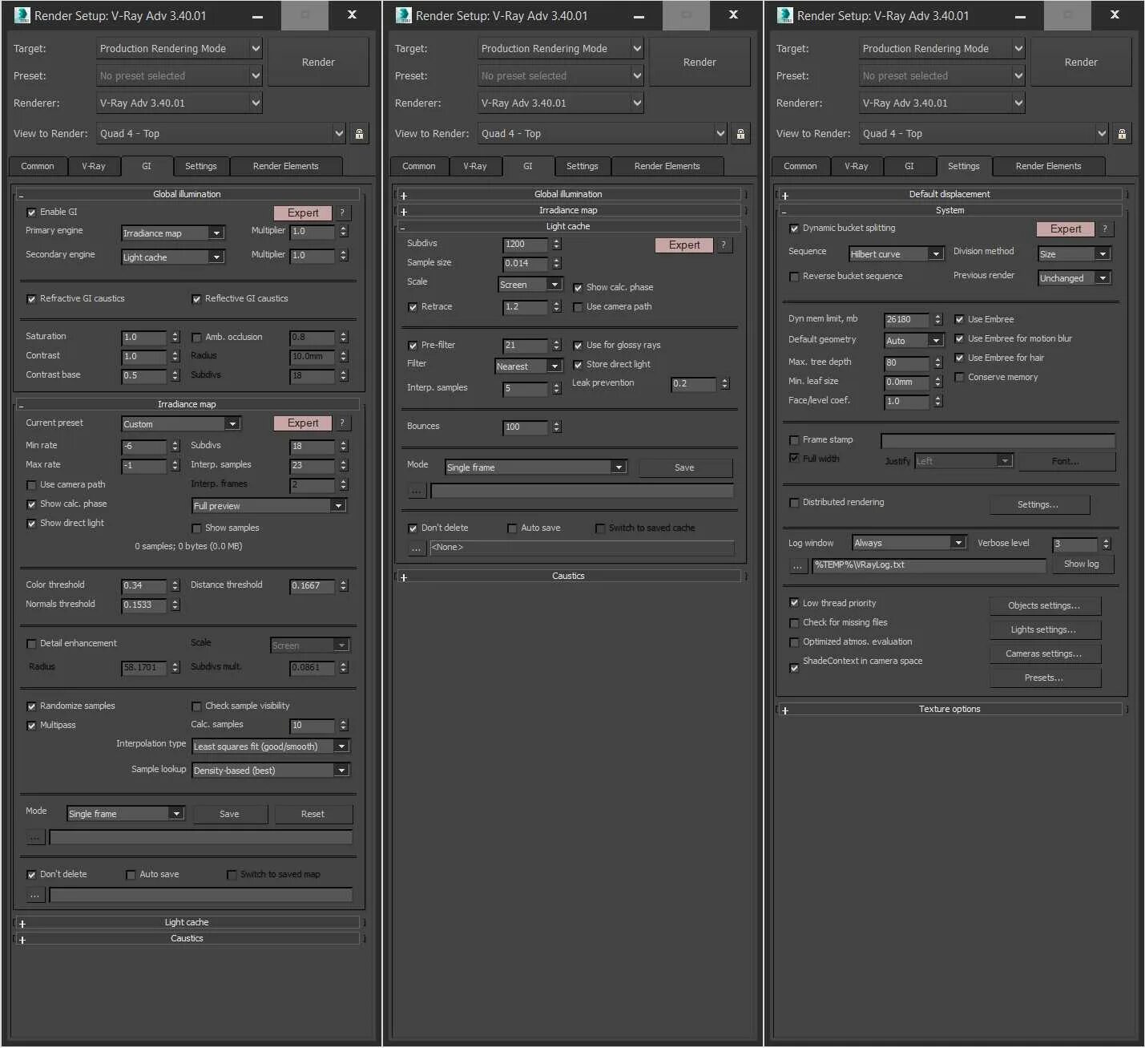Open Previous render Unchanged dropdown
The height and width of the screenshot is (1048, 1145).
click(x=1074, y=278)
